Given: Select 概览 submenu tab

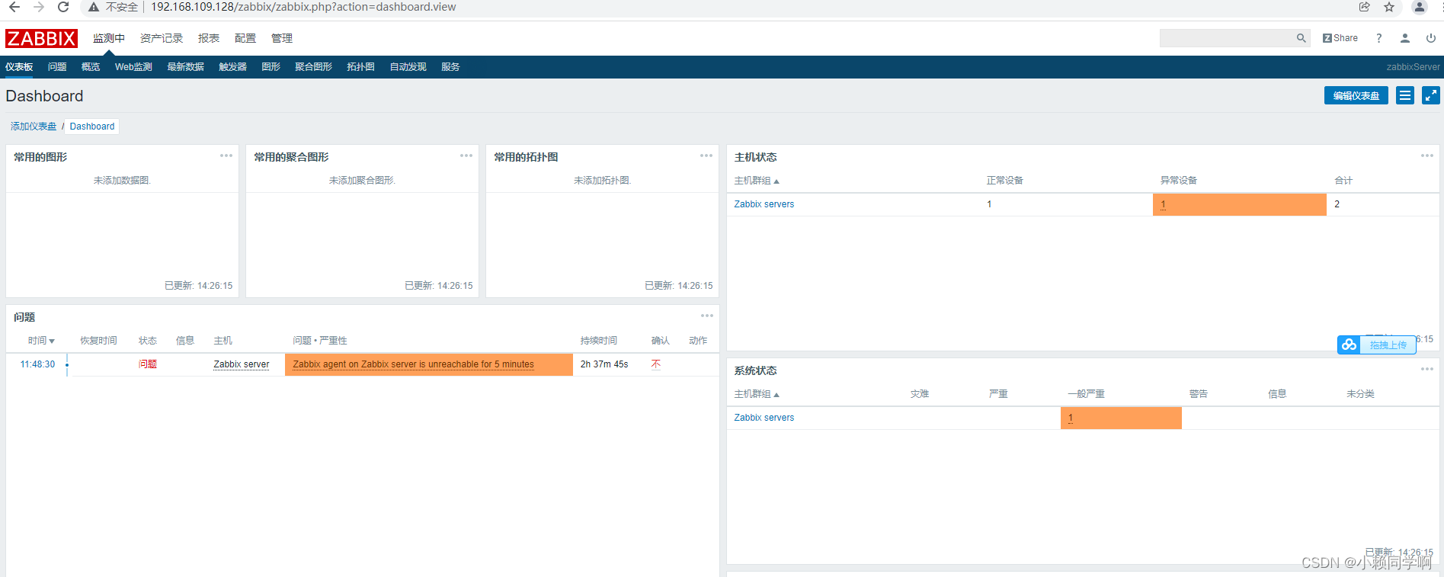Looking at the screenshot, I should 91,67.
